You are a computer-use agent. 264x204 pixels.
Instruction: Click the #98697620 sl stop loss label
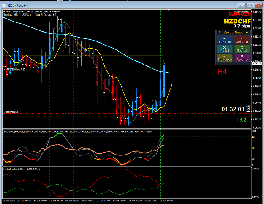coord(11,112)
